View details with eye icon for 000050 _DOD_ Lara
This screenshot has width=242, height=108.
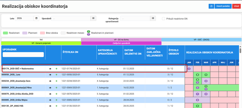[x=50, y=75]
